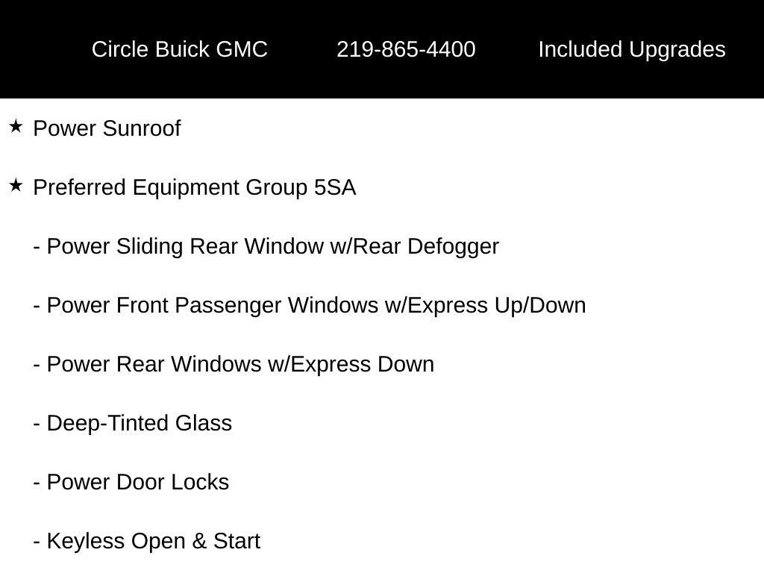The width and height of the screenshot is (764, 573).
Task: Click the Power Front Passenger Windows line
Action: (x=316, y=305)
